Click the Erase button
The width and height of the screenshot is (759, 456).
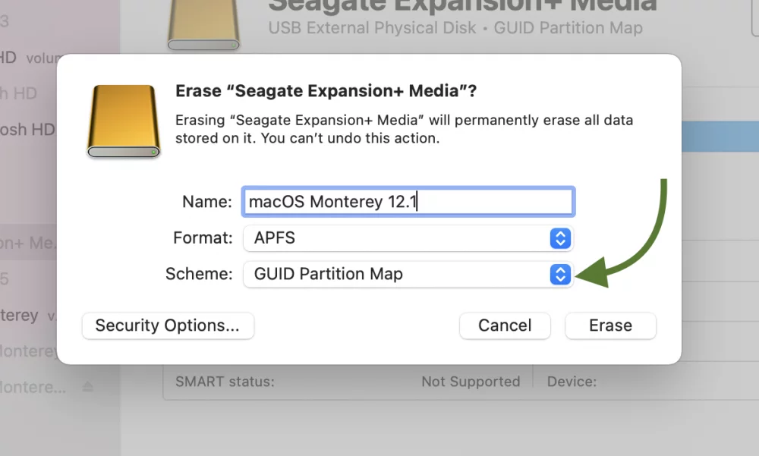point(610,325)
